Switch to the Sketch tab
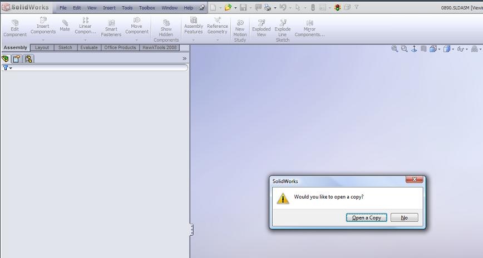483x258 pixels. click(x=65, y=47)
